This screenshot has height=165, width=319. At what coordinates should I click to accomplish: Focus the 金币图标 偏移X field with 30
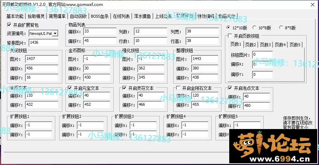tap(97, 68)
